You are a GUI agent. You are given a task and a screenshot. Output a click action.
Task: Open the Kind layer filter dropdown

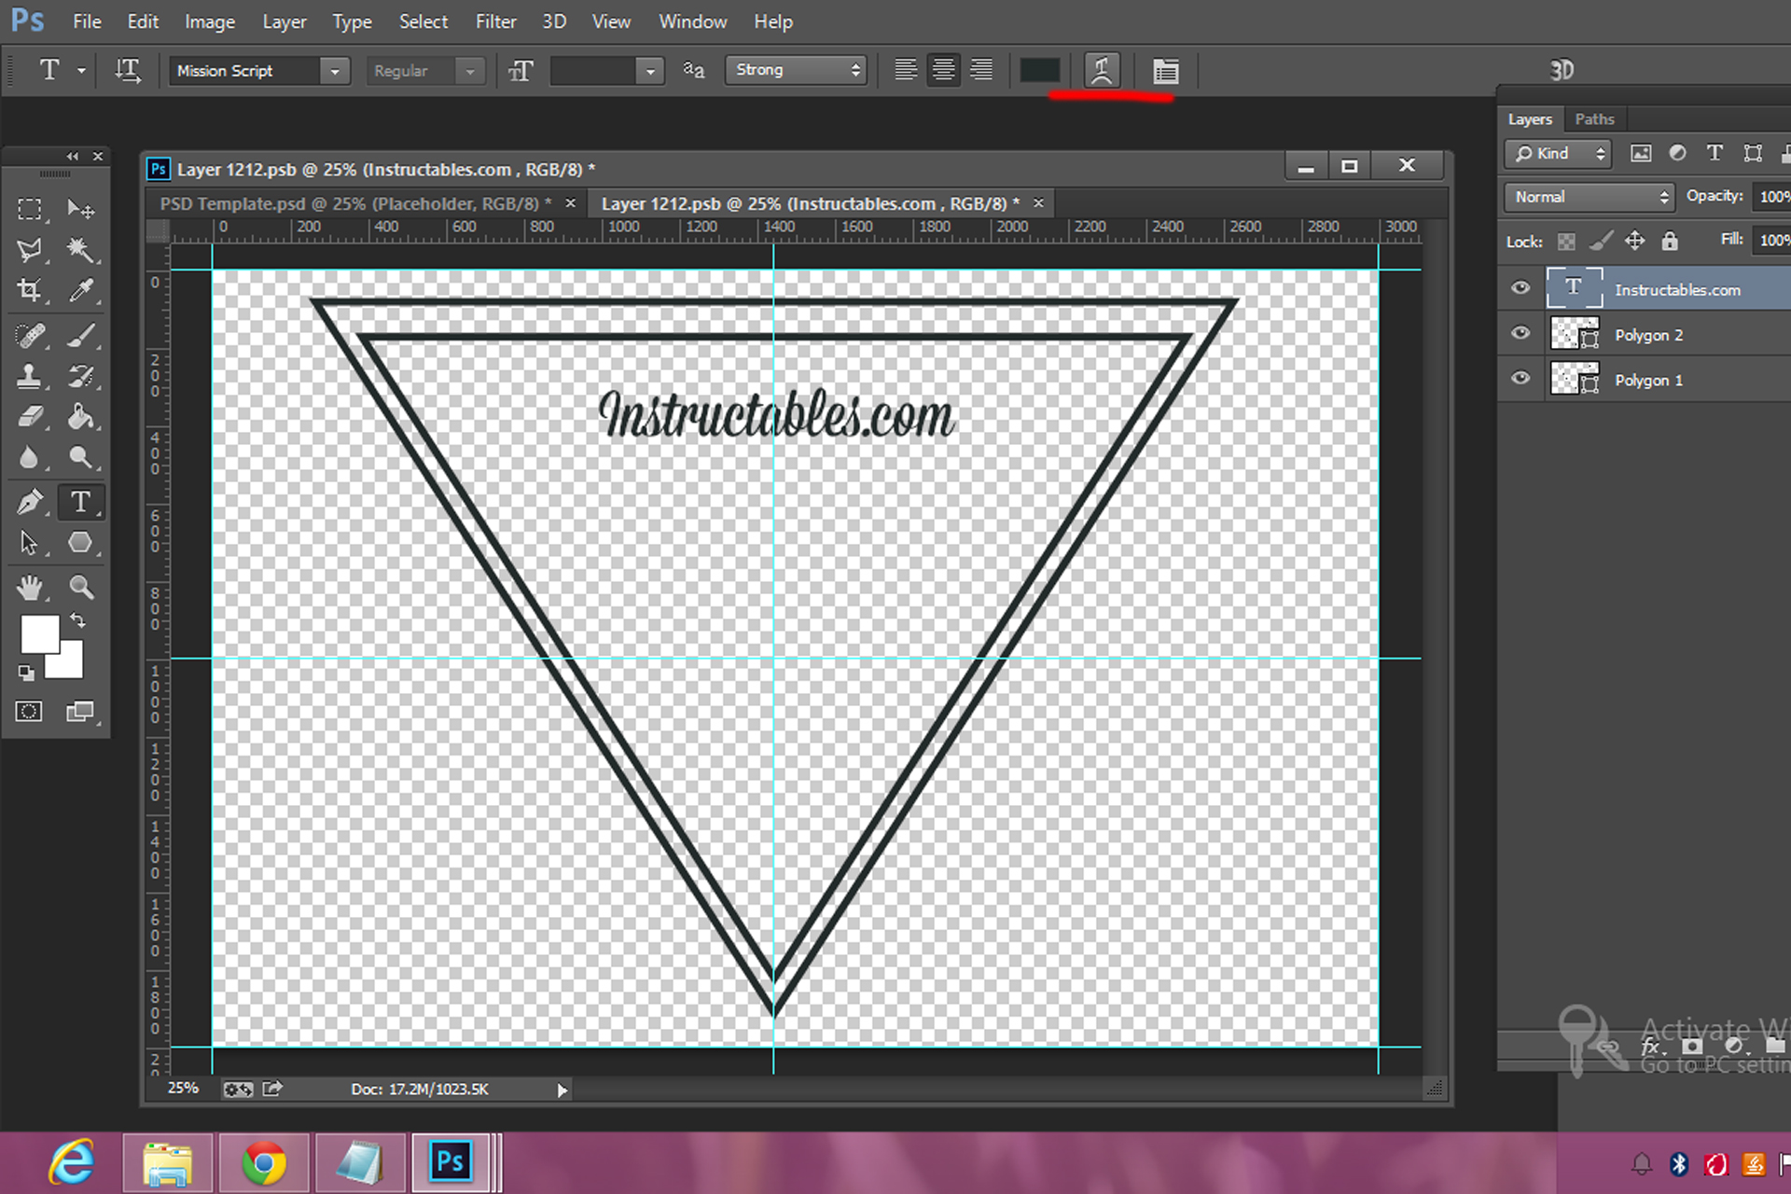click(x=1558, y=154)
